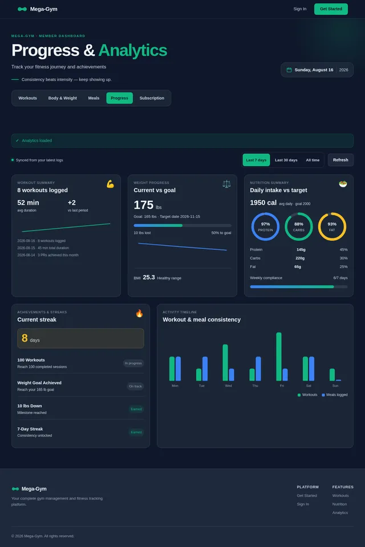
Task: Click the weekly compliance progress bar
Action: 299,287
